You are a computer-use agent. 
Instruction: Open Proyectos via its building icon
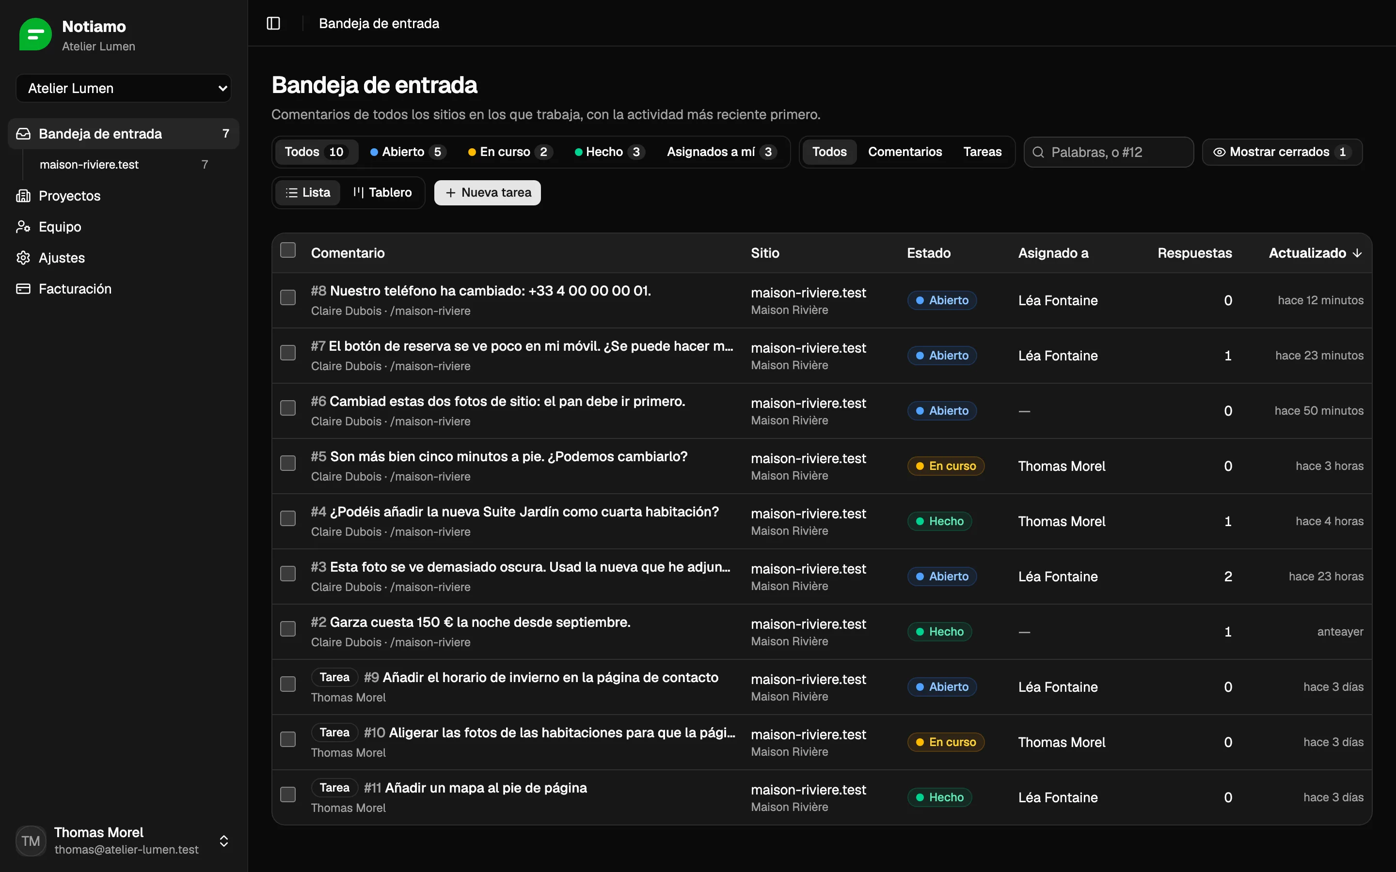tap(23, 196)
